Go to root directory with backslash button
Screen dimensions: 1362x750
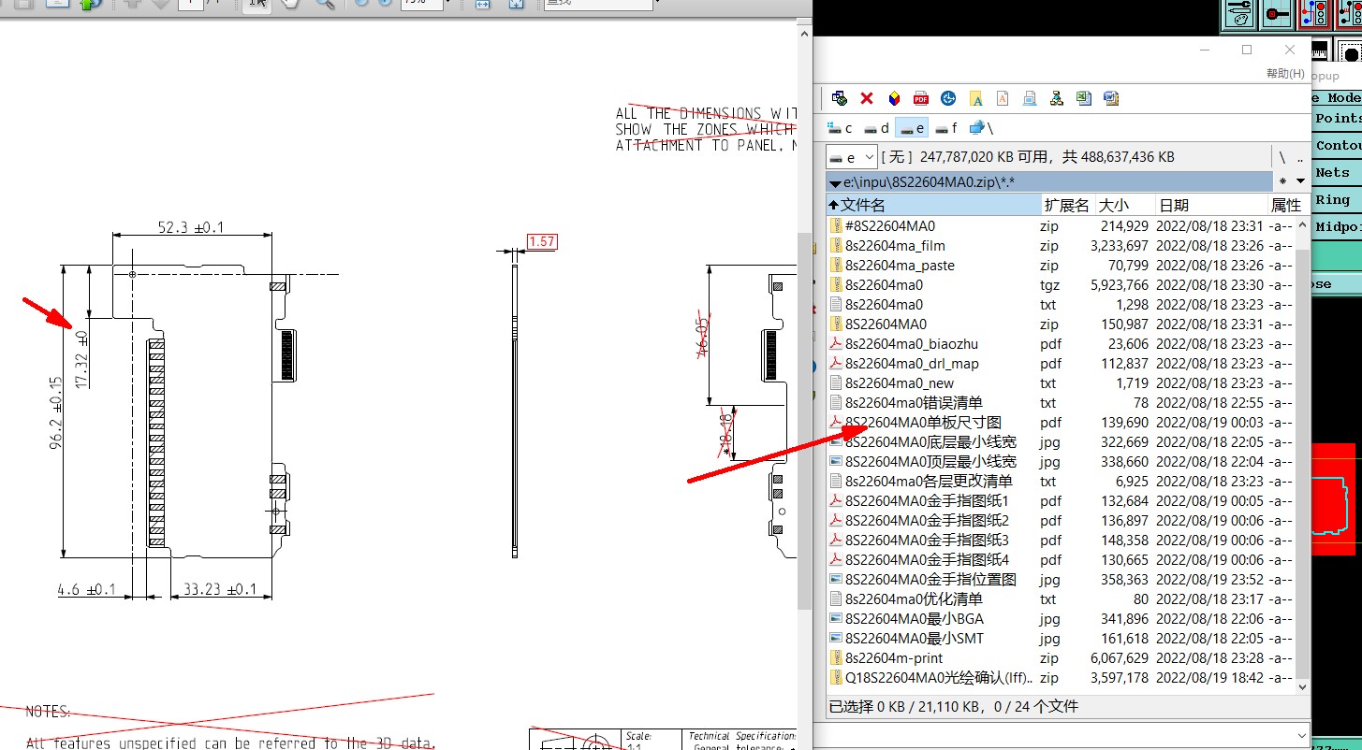[1282, 157]
